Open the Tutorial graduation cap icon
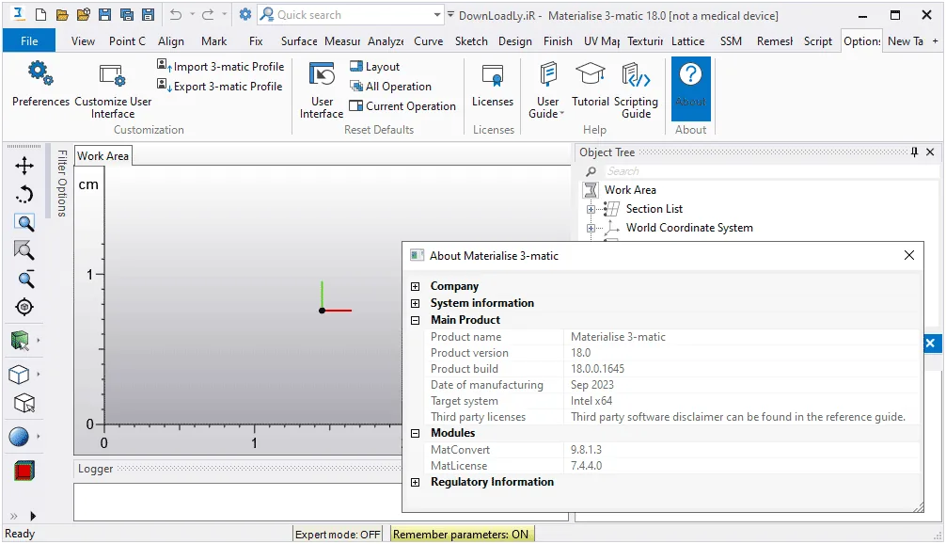Screen dimensions: 946x544 pos(590,73)
